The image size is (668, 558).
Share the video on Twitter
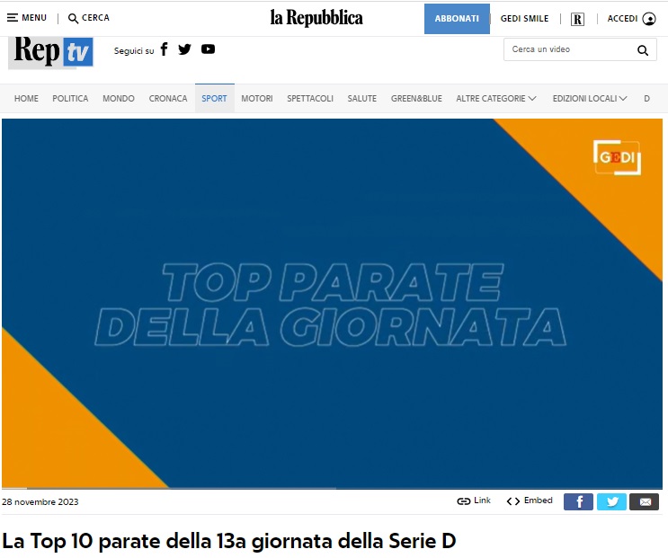click(x=611, y=501)
